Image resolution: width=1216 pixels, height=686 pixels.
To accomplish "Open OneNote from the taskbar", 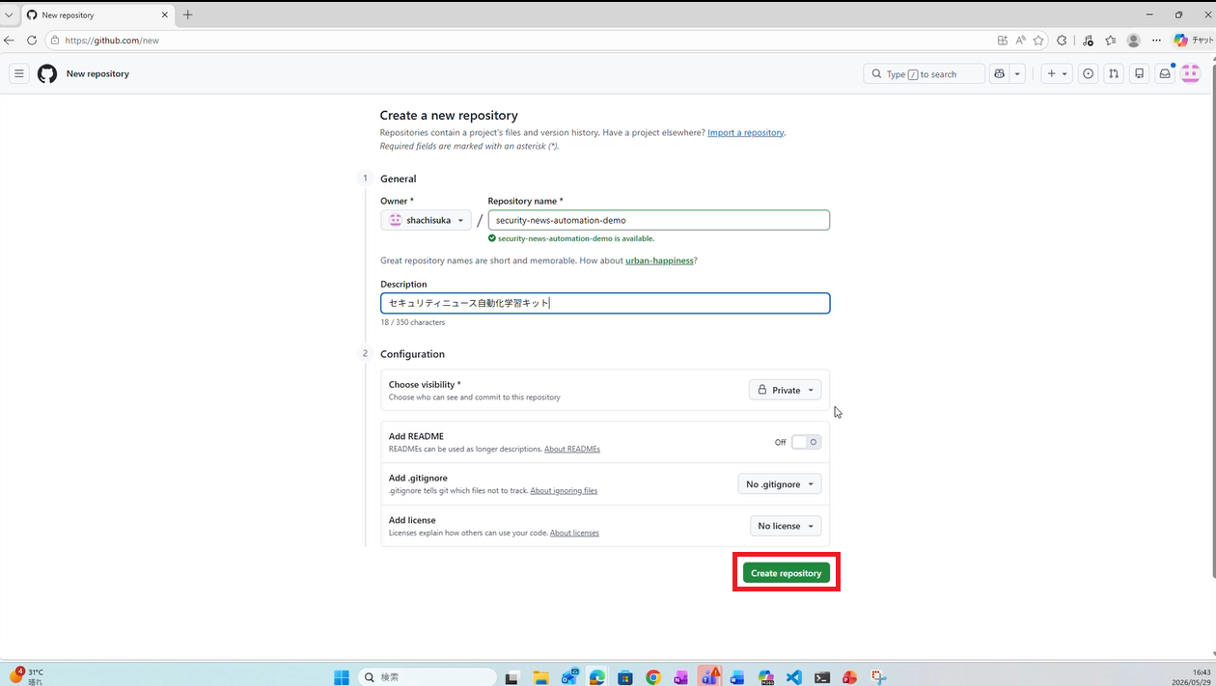I will 681,677.
